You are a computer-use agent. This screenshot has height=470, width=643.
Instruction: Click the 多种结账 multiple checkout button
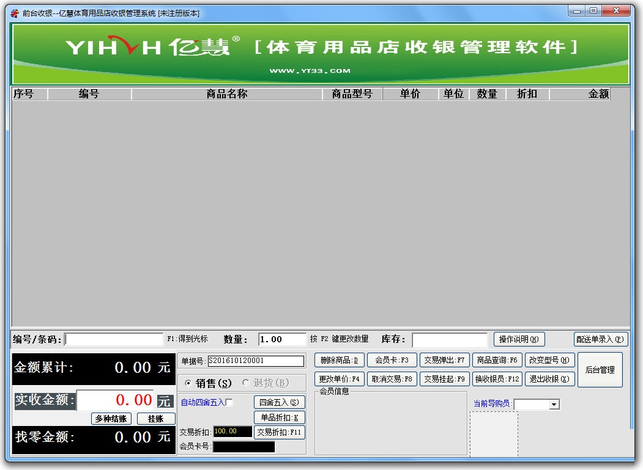coord(113,418)
